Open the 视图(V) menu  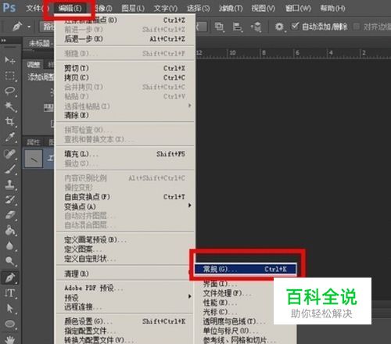pyautogui.click(x=264, y=9)
